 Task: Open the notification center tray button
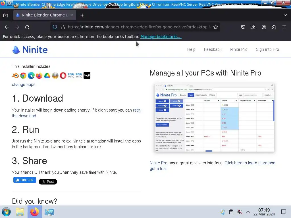pyautogui.click(x=284, y=212)
